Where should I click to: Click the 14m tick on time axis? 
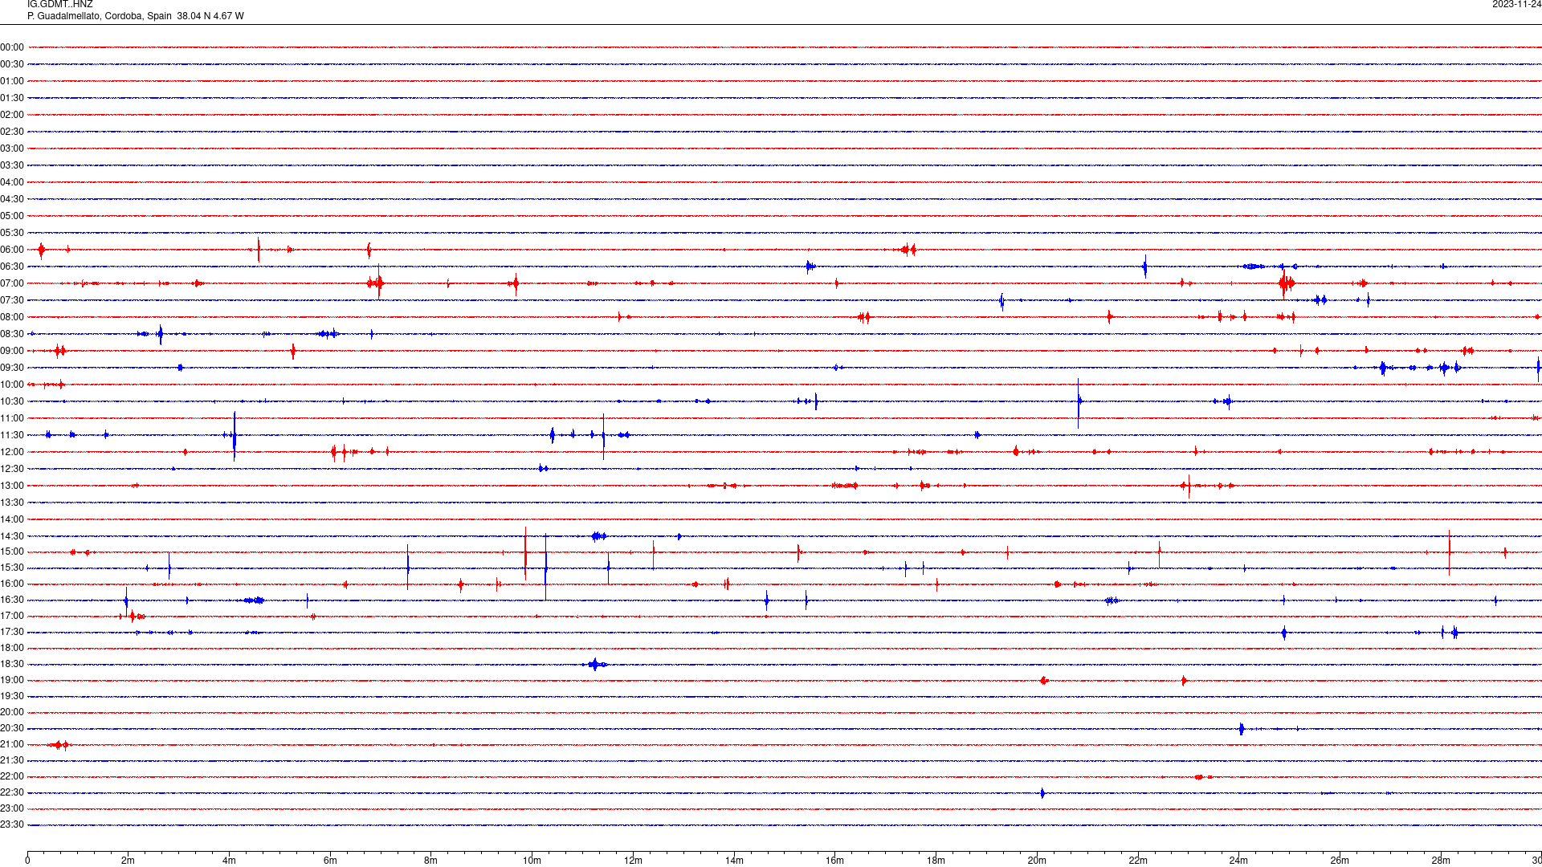734,861
